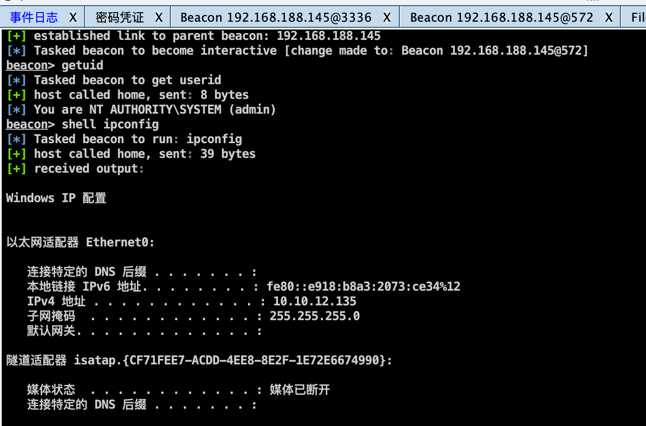Click the fe80 IPv6 link-local address
The width and height of the screenshot is (646, 426).
click(x=363, y=287)
